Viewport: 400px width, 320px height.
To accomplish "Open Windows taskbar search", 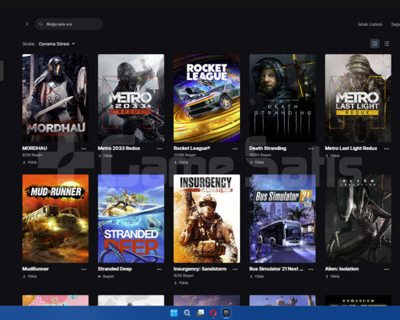I will tap(187, 313).
